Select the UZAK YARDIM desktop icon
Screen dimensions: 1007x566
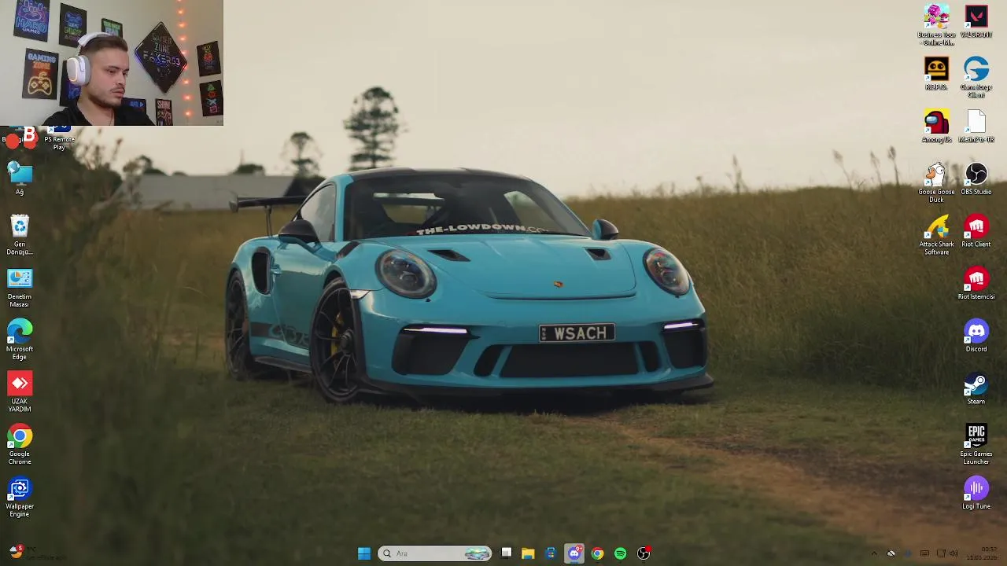(x=20, y=391)
